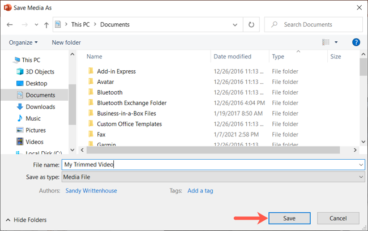
Task: Click file list vertical scroll down arrow
Action: (x=363, y=142)
